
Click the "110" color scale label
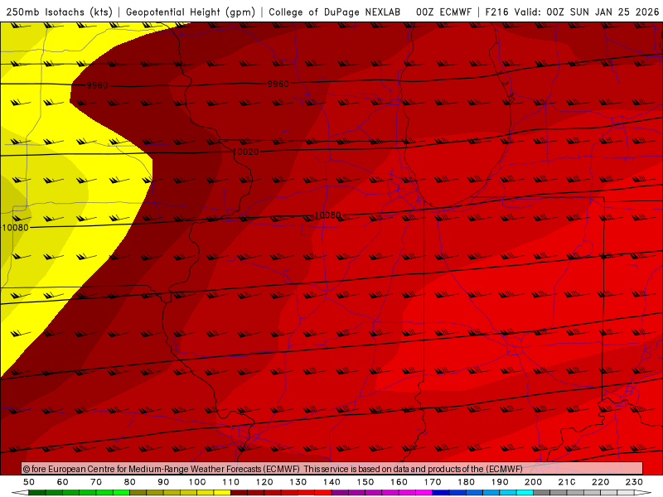pos(231,482)
